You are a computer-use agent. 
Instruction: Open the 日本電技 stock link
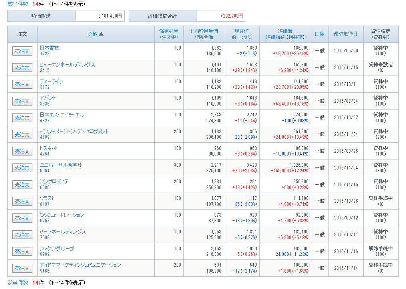pos(49,48)
